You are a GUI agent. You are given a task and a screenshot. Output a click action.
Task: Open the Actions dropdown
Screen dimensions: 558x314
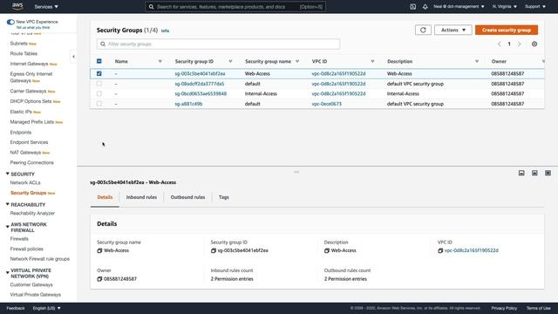453,30
